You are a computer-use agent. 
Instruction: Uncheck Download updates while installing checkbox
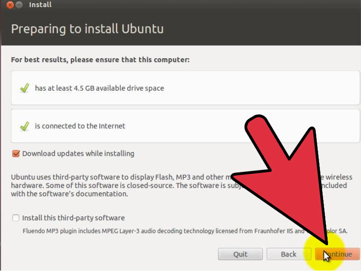click(16, 154)
